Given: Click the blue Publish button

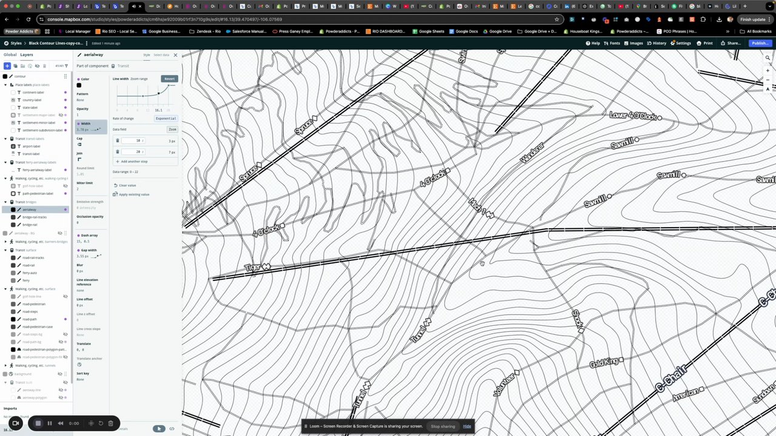Looking at the screenshot, I should tap(760, 43).
